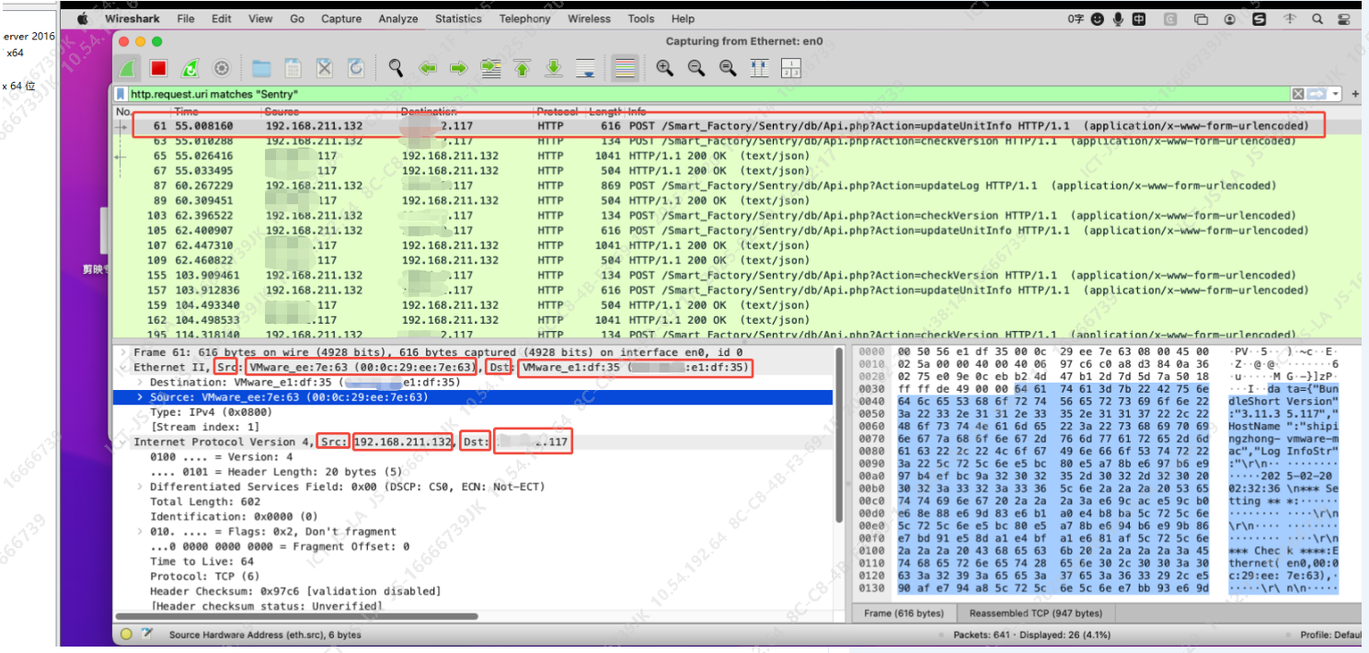Stop the running capture with the red square

[158, 68]
